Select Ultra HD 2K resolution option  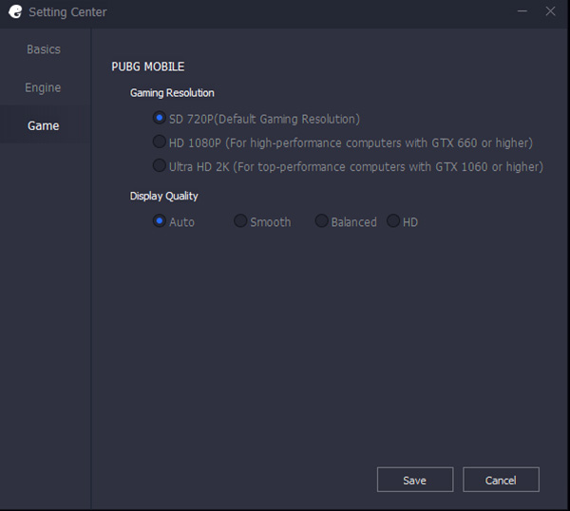click(160, 165)
